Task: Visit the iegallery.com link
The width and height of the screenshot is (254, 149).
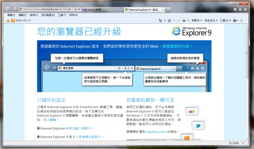Action: pos(156,132)
